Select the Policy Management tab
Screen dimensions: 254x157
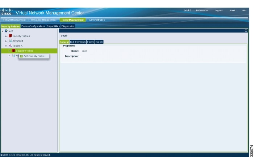[72, 20]
